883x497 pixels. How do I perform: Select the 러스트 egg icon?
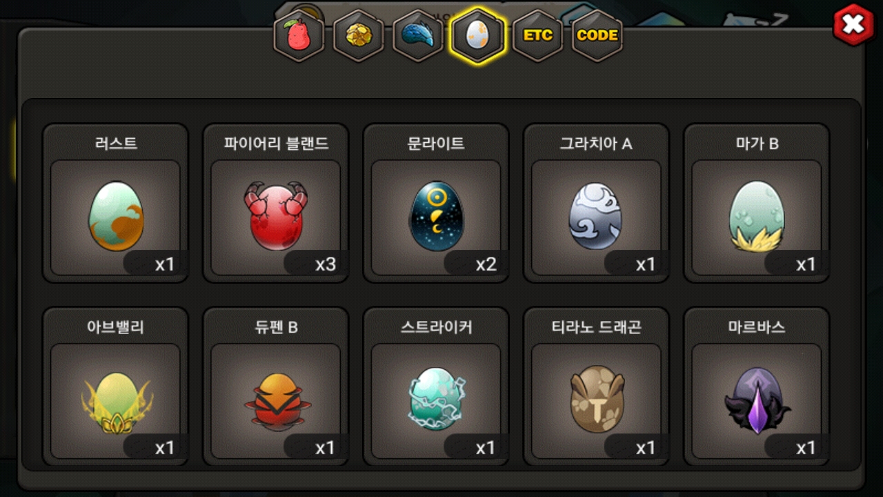pos(116,217)
